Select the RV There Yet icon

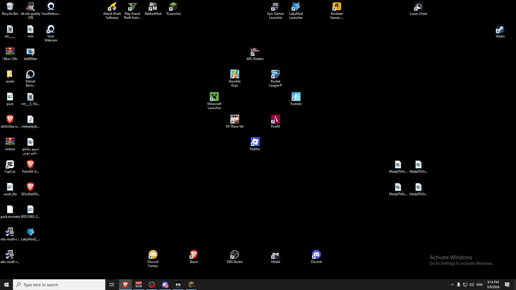click(x=235, y=122)
